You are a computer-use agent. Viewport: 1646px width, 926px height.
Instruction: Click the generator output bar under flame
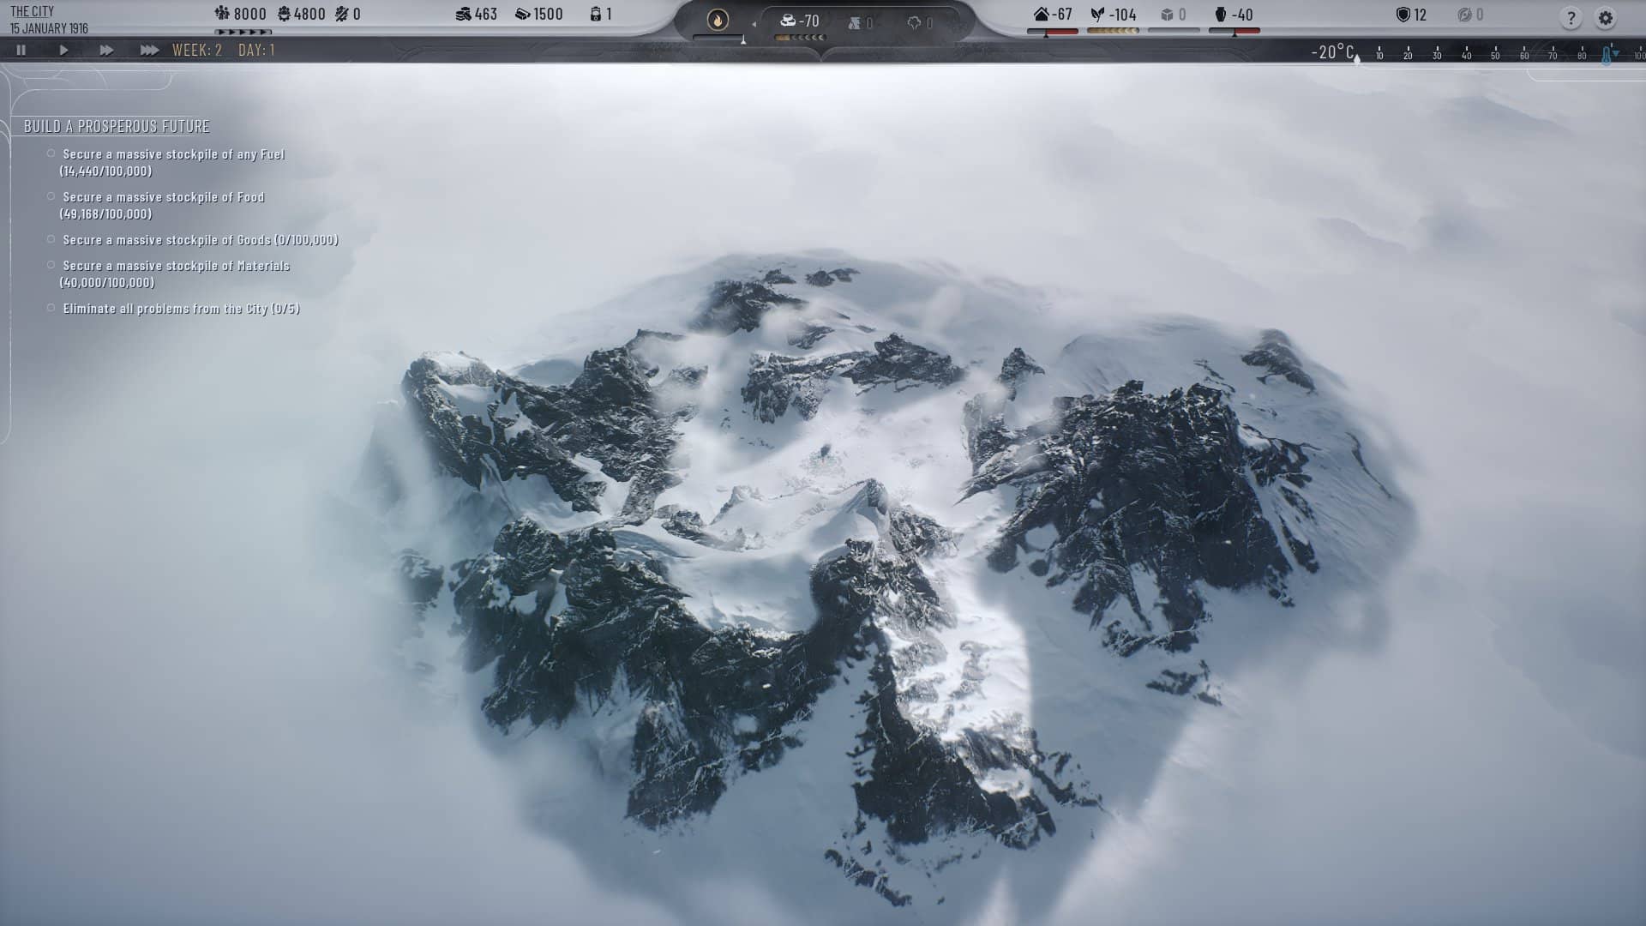pos(718,38)
